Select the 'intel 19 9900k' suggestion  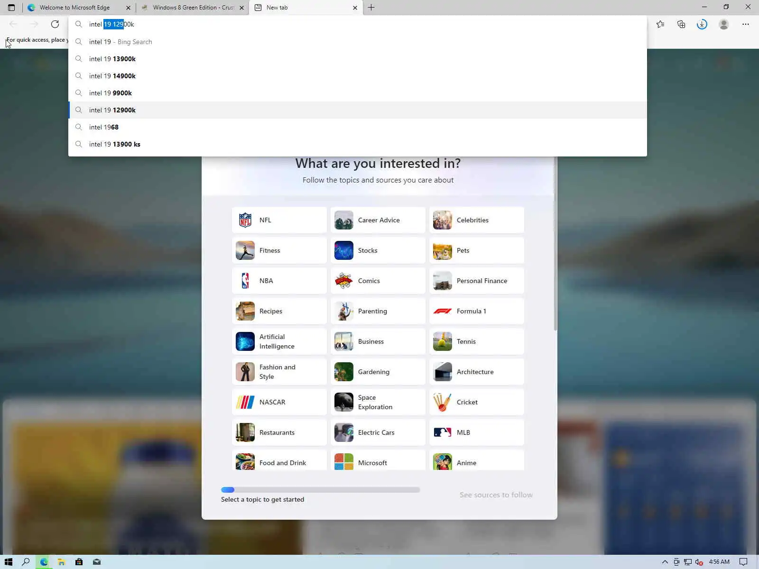click(358, 93)
